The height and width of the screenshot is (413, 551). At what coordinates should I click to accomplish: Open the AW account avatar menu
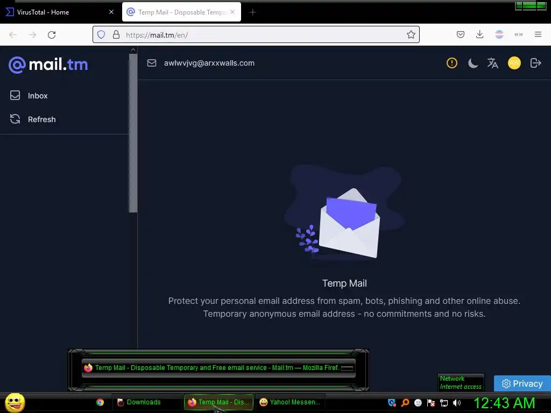click(514, 63)
